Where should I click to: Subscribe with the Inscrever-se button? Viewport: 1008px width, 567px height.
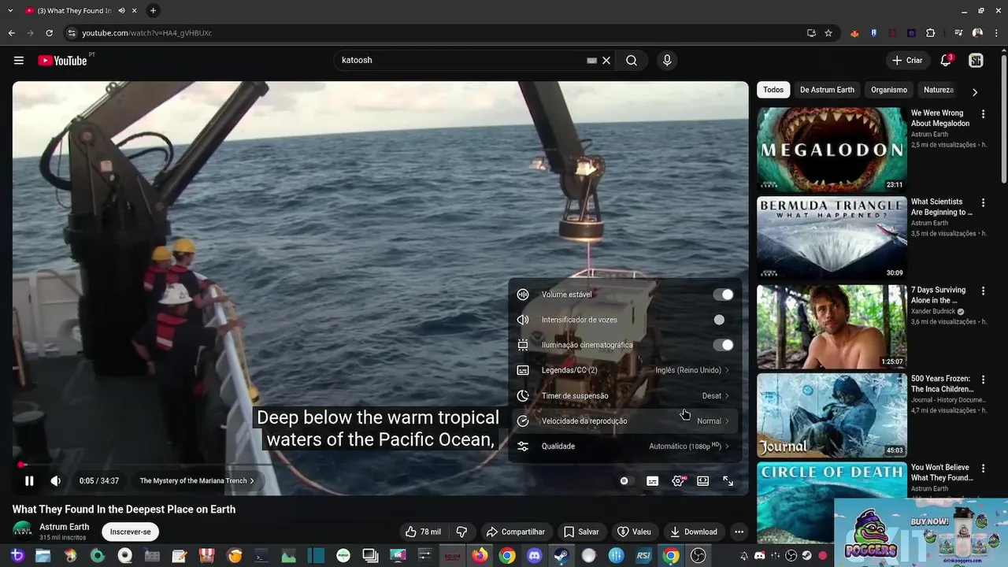[130, 532]
